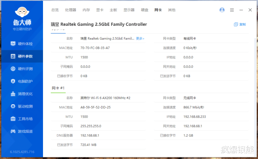Click the 网卡 #1 section header

pyautogui.click(x=58, y=88)
